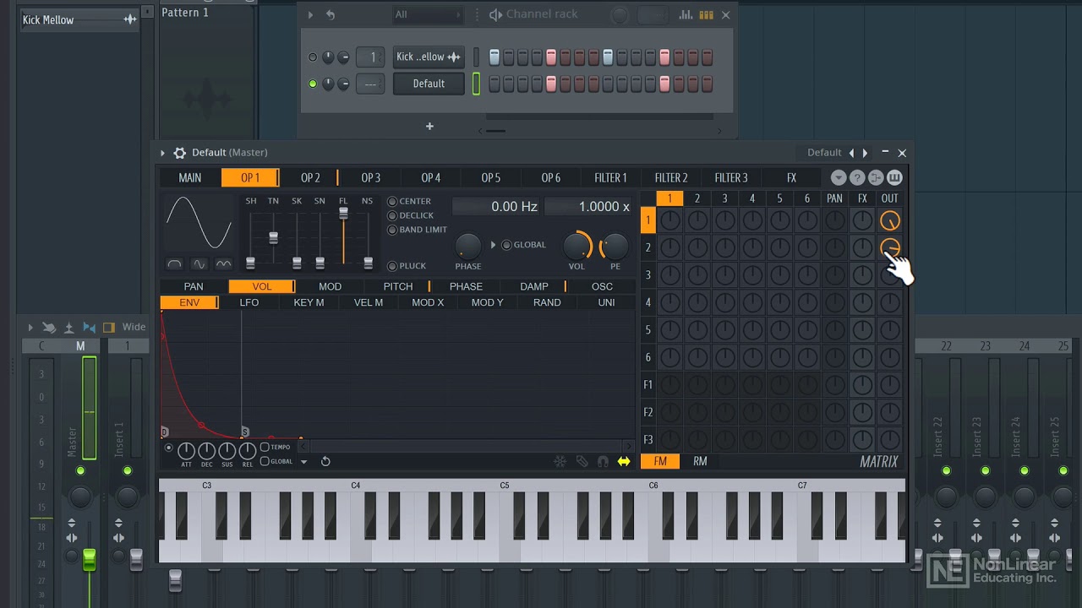Click the envelope freeze snowflake icon
The image size is (1082, 608).
click(560, 461)
